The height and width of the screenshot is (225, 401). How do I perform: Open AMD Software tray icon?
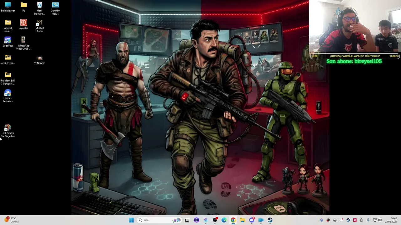click(x=355, y=220)
